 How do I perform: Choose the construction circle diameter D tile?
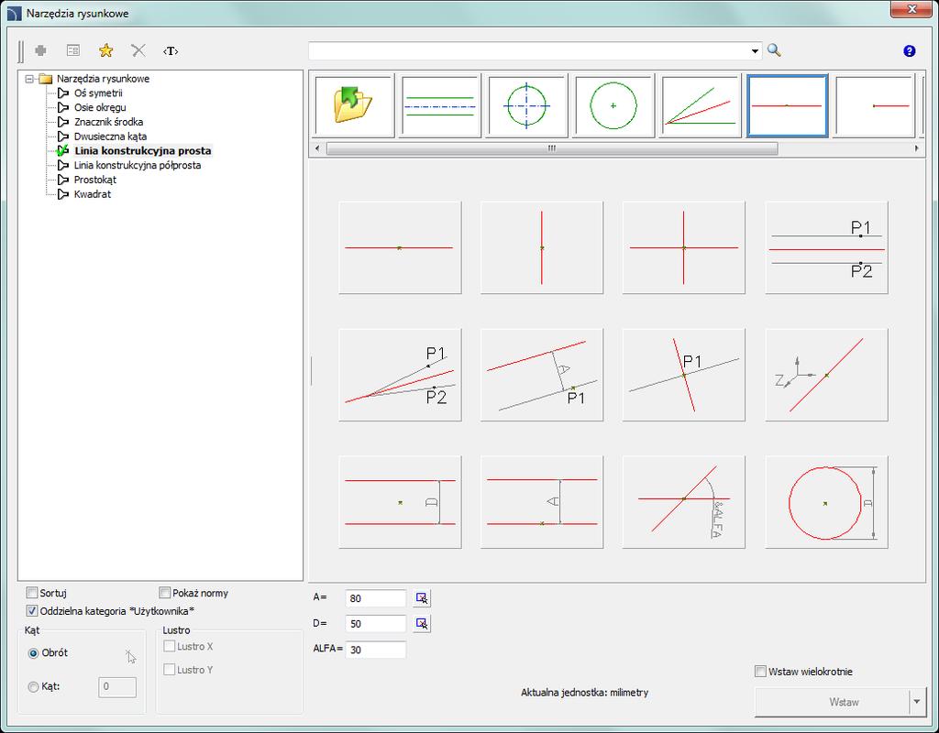tap(826, 502)
